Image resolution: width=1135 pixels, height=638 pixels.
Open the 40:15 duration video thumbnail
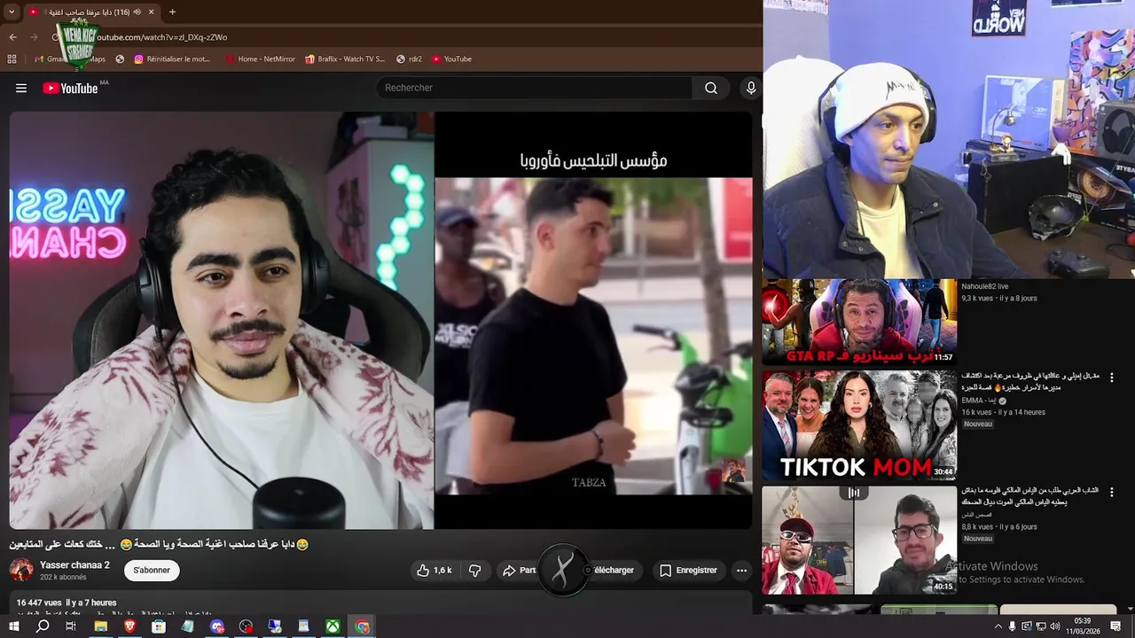point(859,540)
